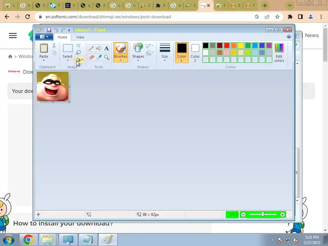Select the Eraser tool in Paint
The height and width of the screenshot is (246, 328).
[x=91, y=57]
